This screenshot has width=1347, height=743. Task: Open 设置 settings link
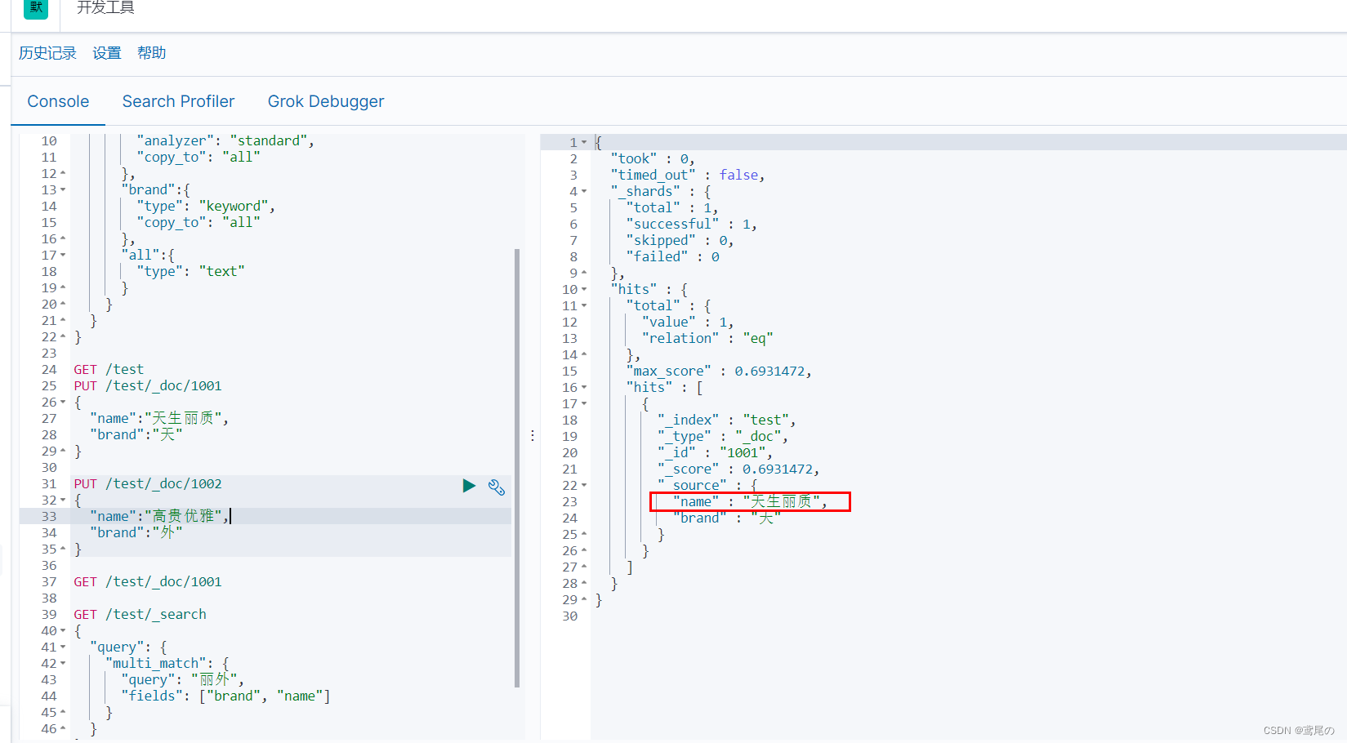coord(107,53)
